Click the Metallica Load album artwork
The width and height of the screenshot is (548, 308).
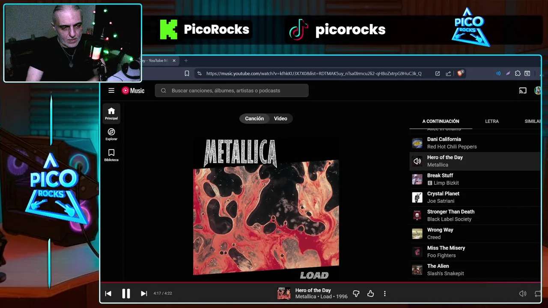[x=266, y=208]
